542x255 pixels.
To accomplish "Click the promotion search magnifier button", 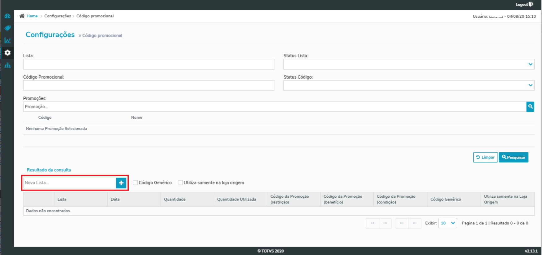I will 530,107.
